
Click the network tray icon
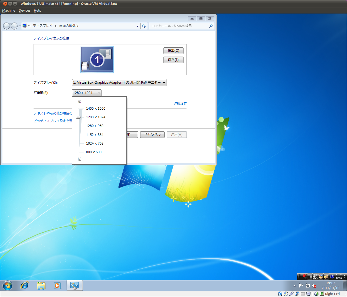point(308,286)
